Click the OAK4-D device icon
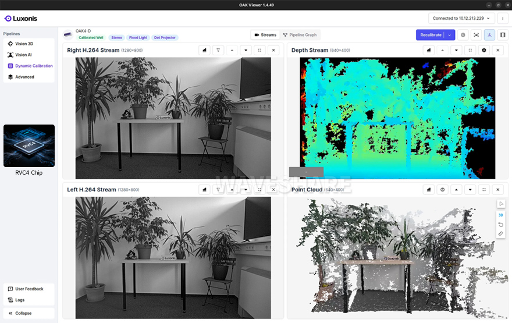This screenshot has height=323, width=512. pyautogui.click(x=68, y=34)
